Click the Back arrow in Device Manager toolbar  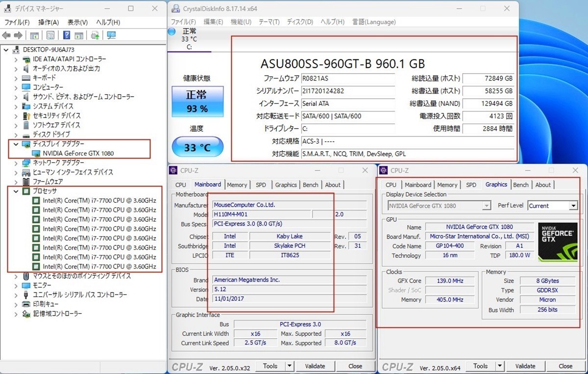(6, 35)
